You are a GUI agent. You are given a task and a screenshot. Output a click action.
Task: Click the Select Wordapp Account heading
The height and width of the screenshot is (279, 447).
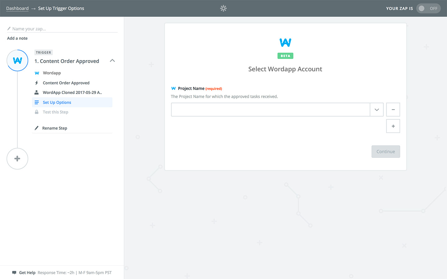click(x=285, y=69)
